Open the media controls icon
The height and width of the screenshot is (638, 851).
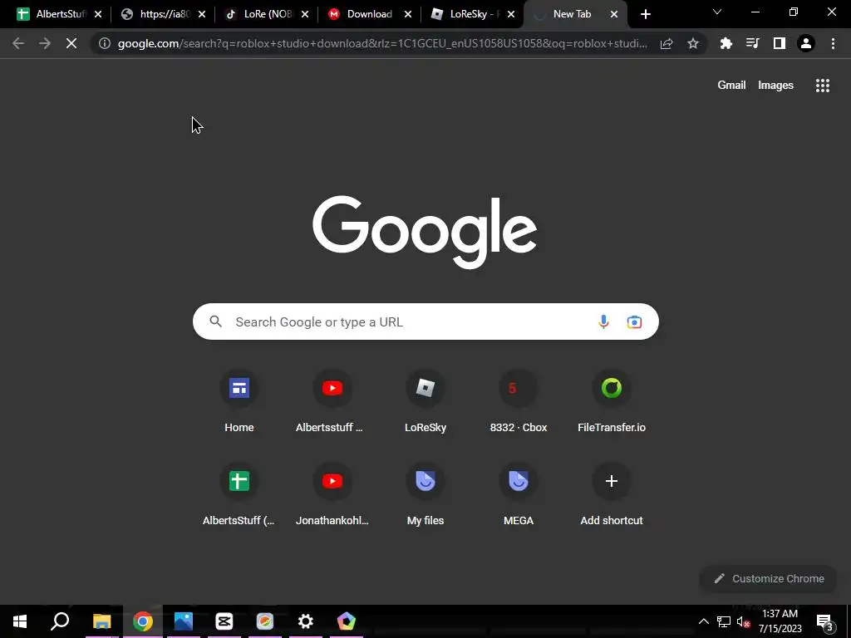pos(752,43)
